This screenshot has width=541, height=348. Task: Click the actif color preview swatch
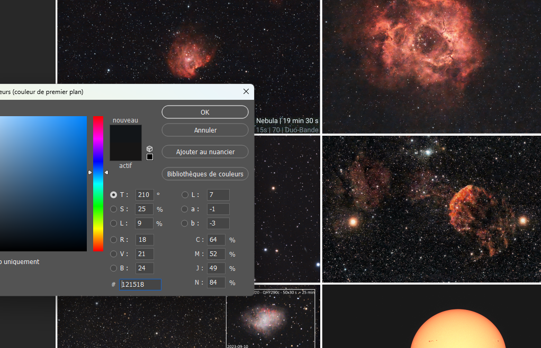[x=125, y=152]
